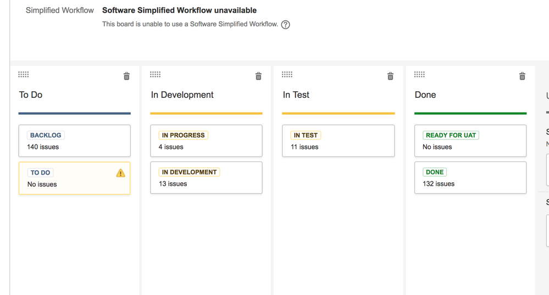Click the DONE status card
This screenshot has width=549, height=295.
[x=470, y=177]
